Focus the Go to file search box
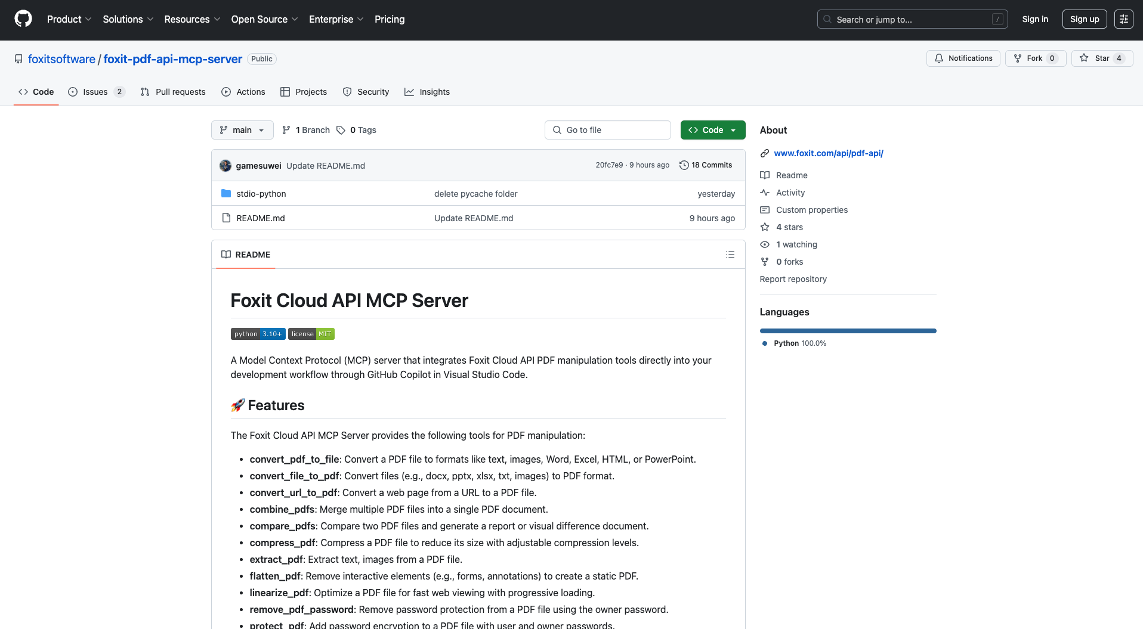The image size is (1143, 629). 607,130
